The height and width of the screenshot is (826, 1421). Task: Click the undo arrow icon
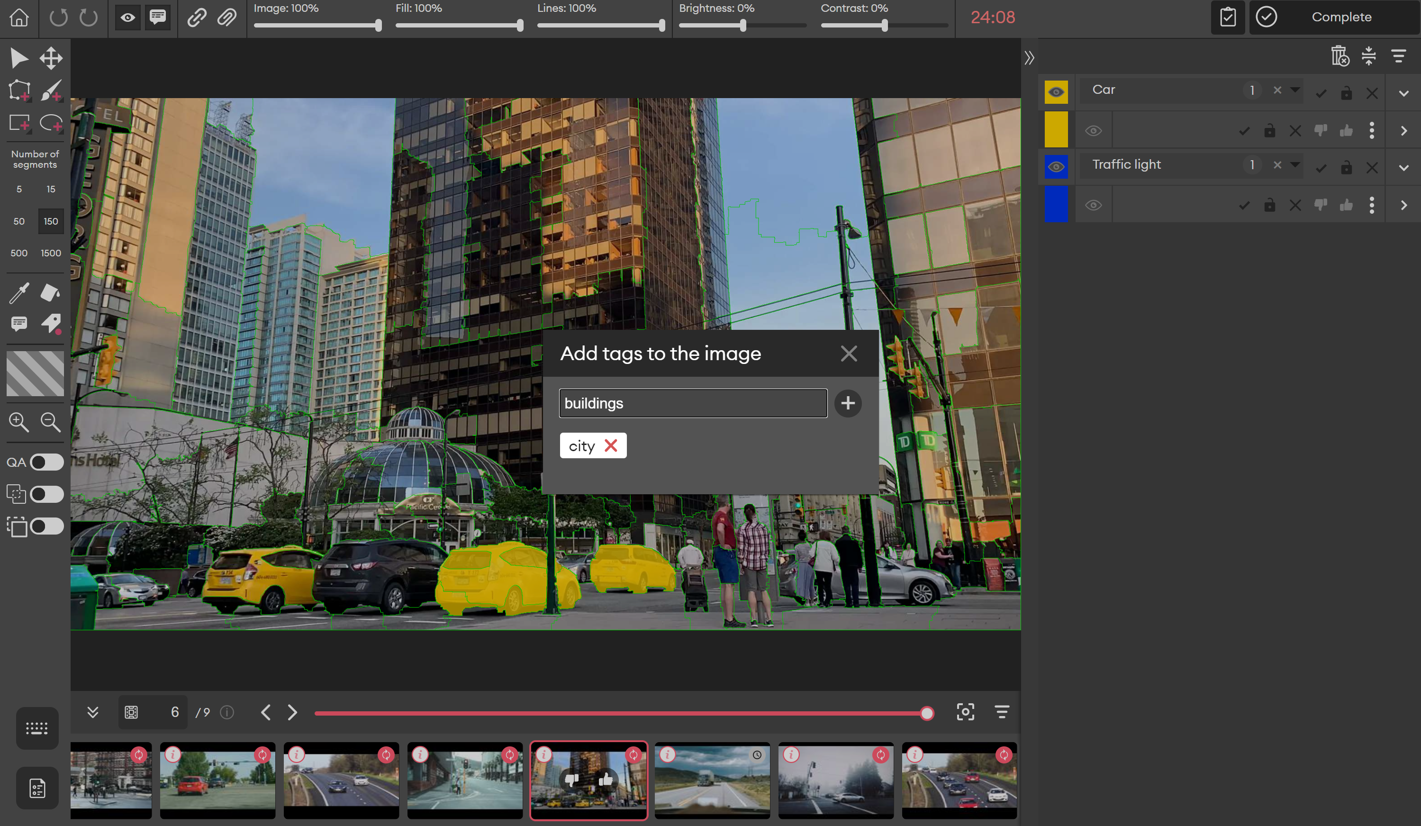[x=58, y=18]
